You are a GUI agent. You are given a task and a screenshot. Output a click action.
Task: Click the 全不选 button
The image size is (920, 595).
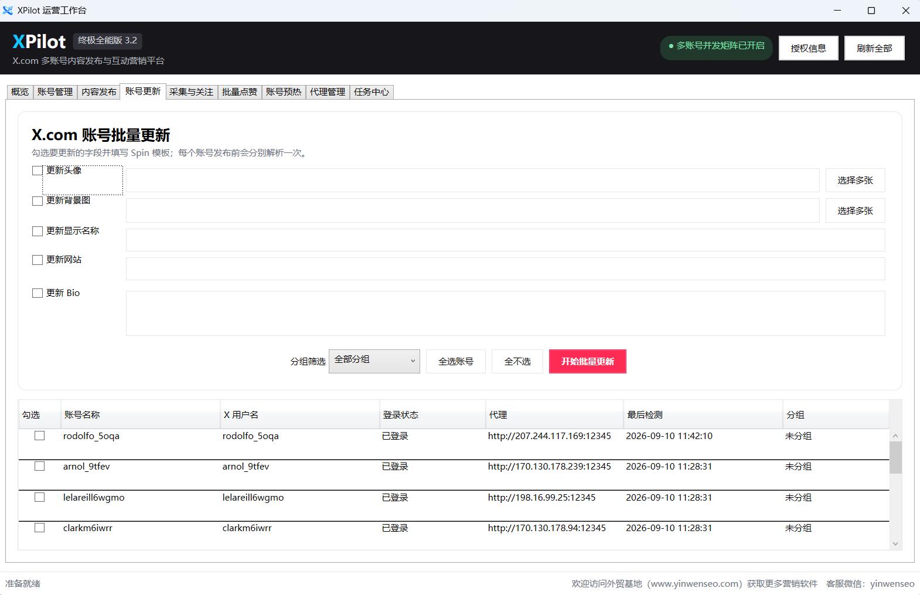click(517, 361)
